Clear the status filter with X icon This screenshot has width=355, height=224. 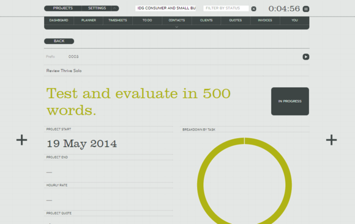coord(254,9)
